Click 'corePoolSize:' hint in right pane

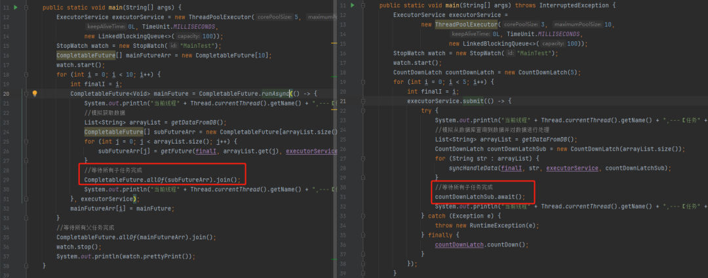pos(521,24)
